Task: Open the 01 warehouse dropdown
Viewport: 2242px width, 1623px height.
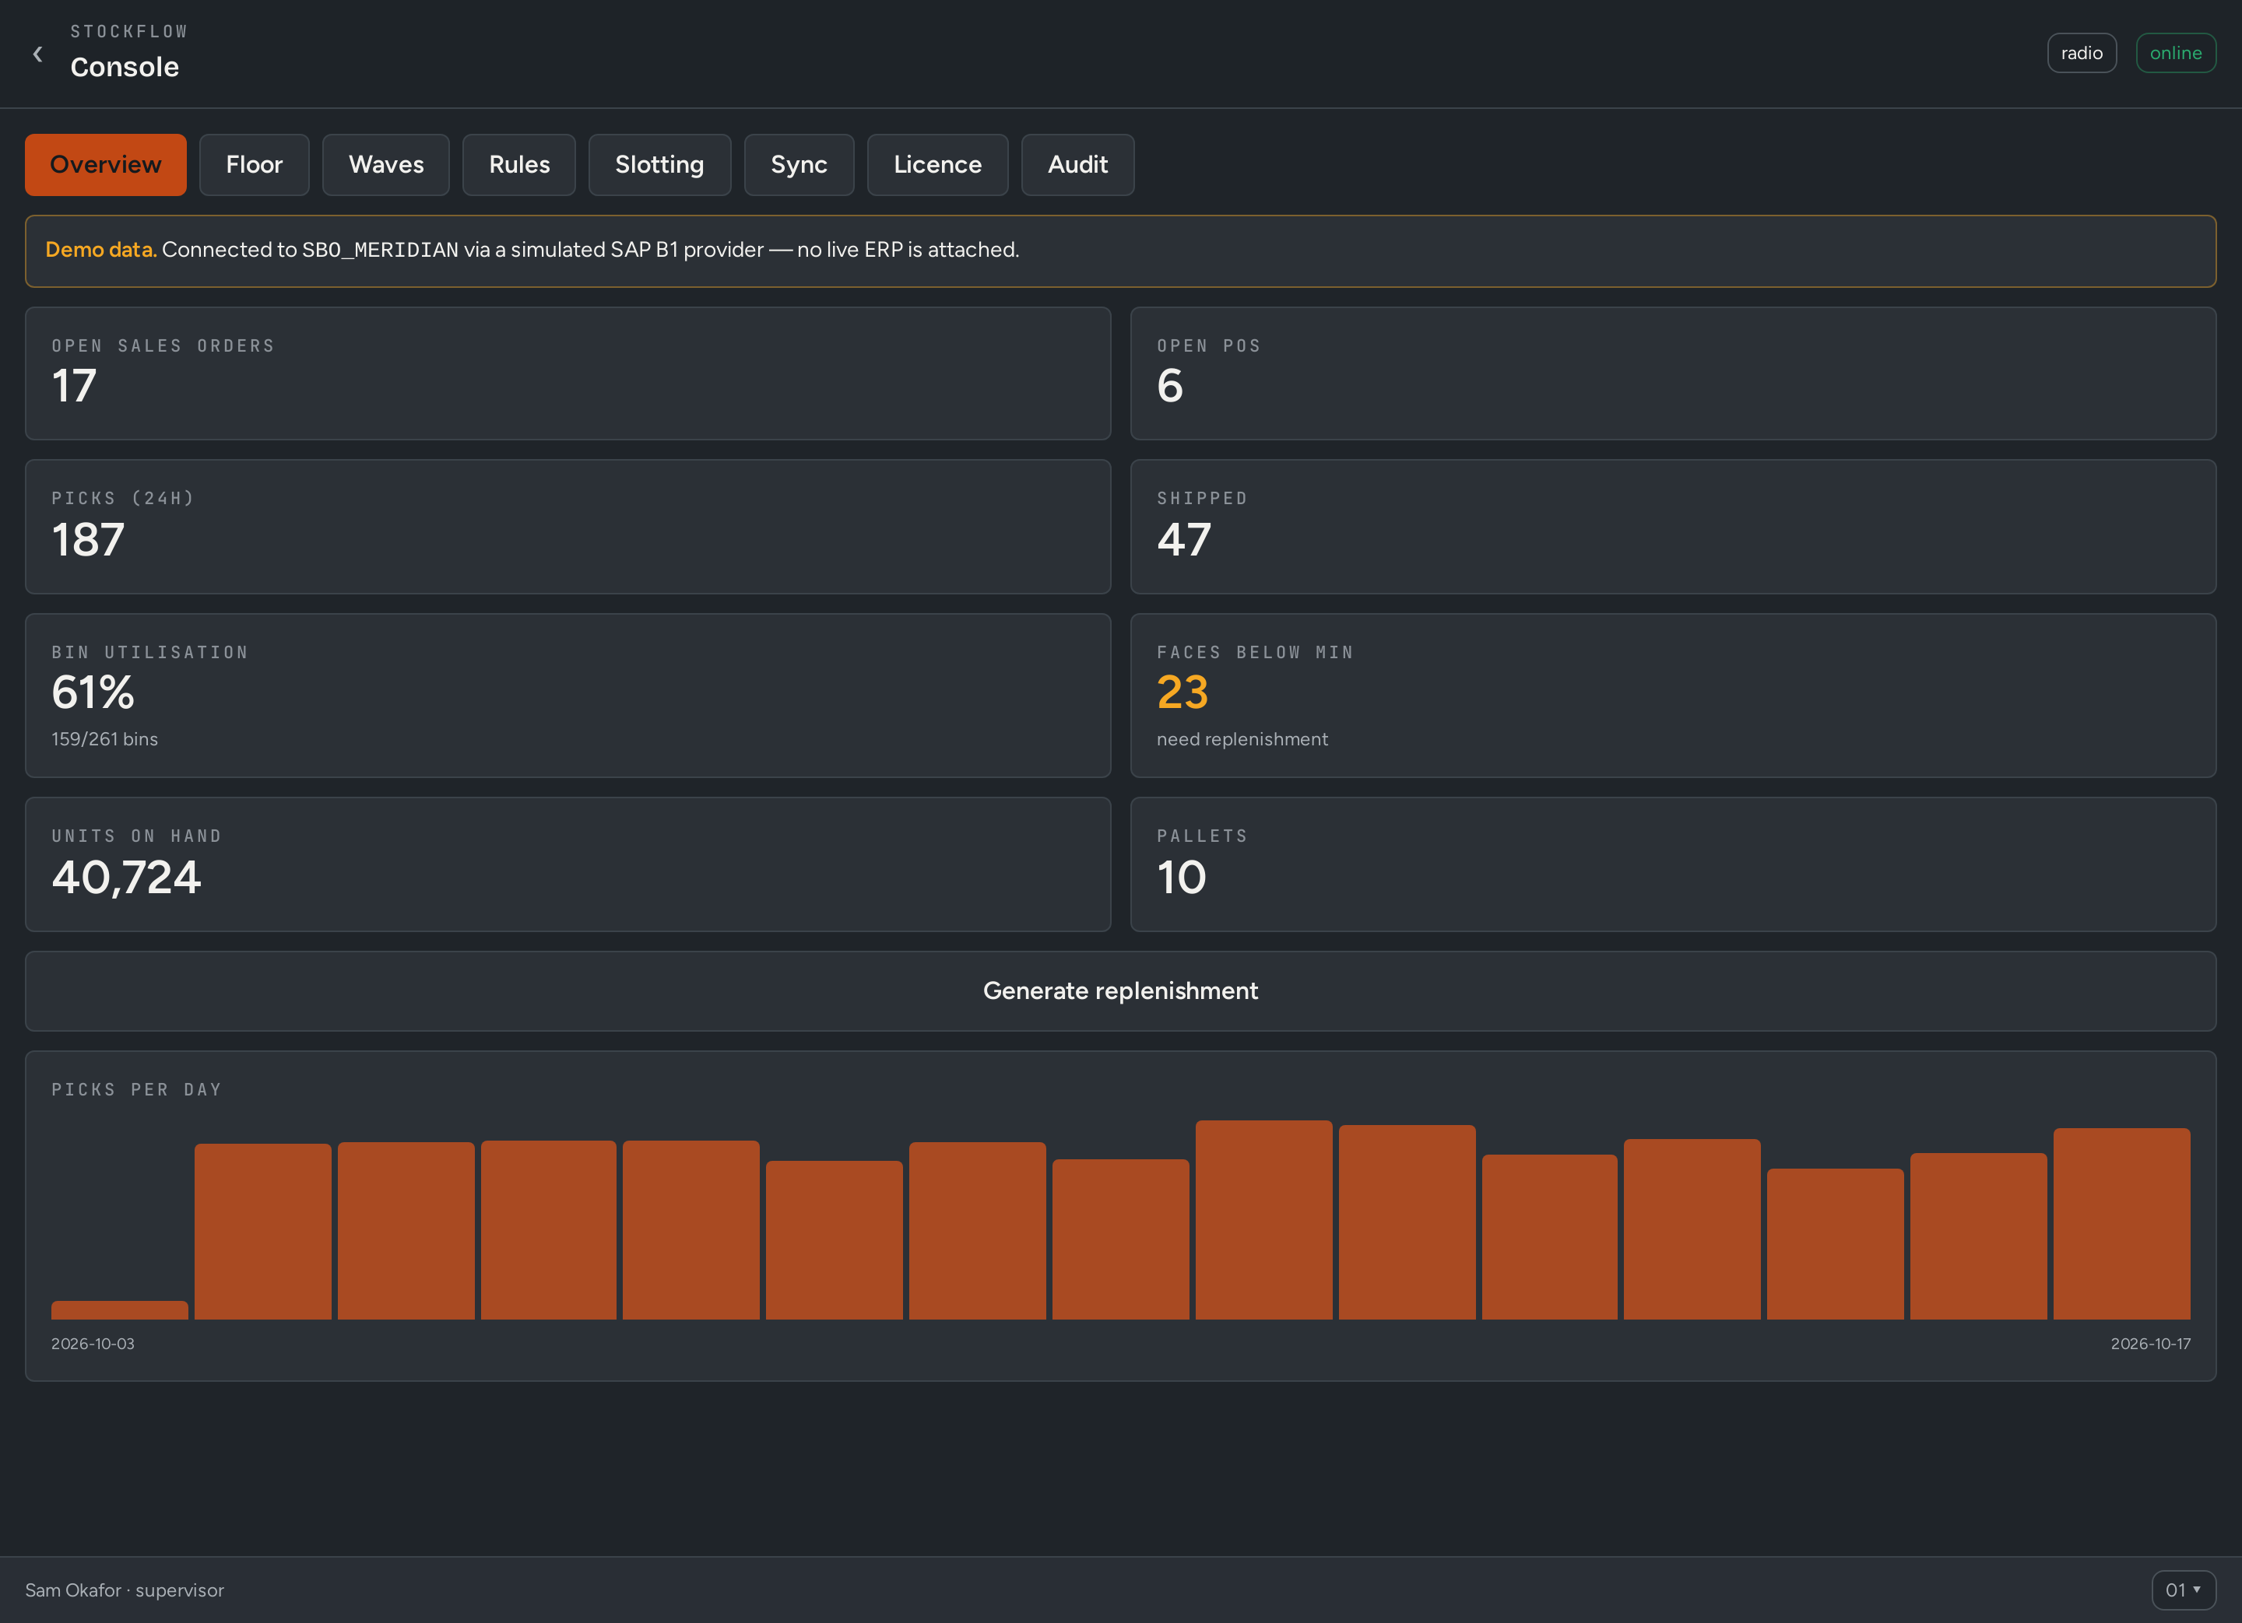Action: coord(2183,1590)
